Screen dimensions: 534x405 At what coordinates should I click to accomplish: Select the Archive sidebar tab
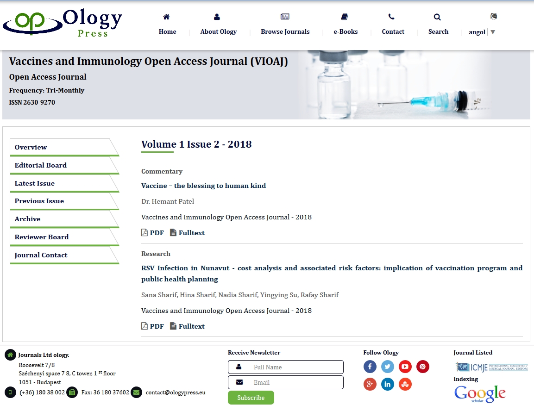[64, 219]
